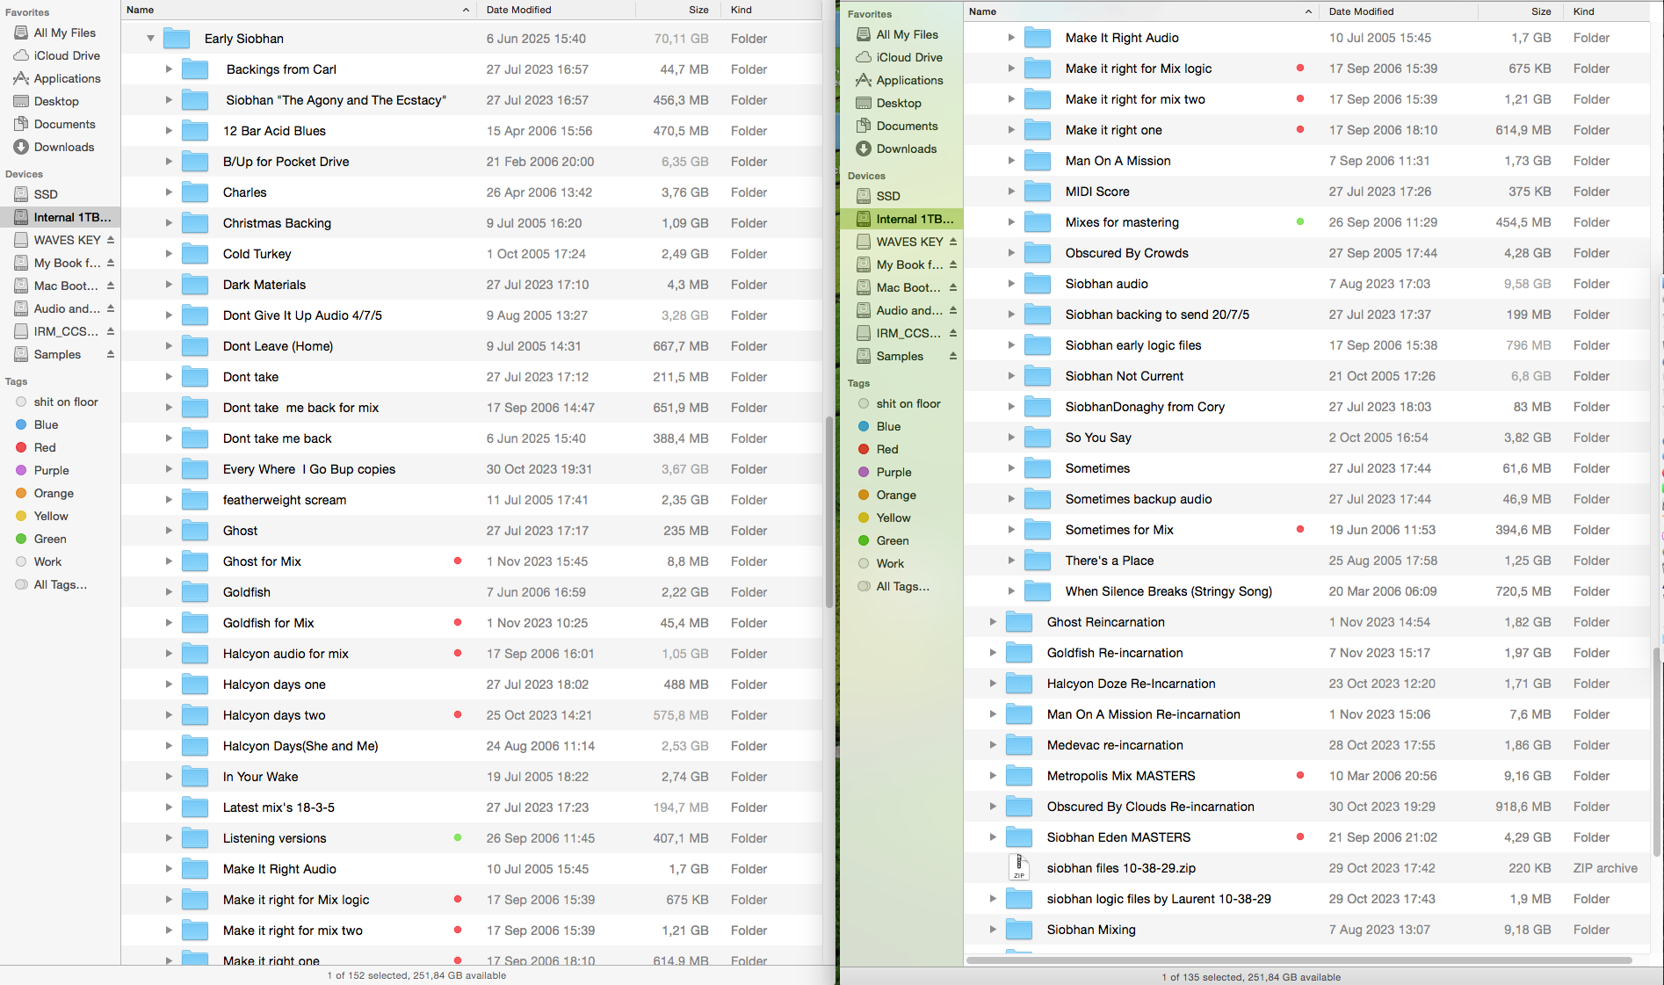Screen dimensions: 1664x985
Task: Click the Orange tag color dot in right sidebar
Action: pos(864,495)
